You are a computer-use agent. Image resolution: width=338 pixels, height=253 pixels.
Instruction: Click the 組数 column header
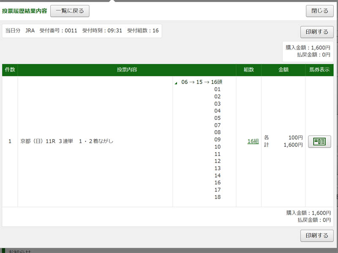point(248,70)
